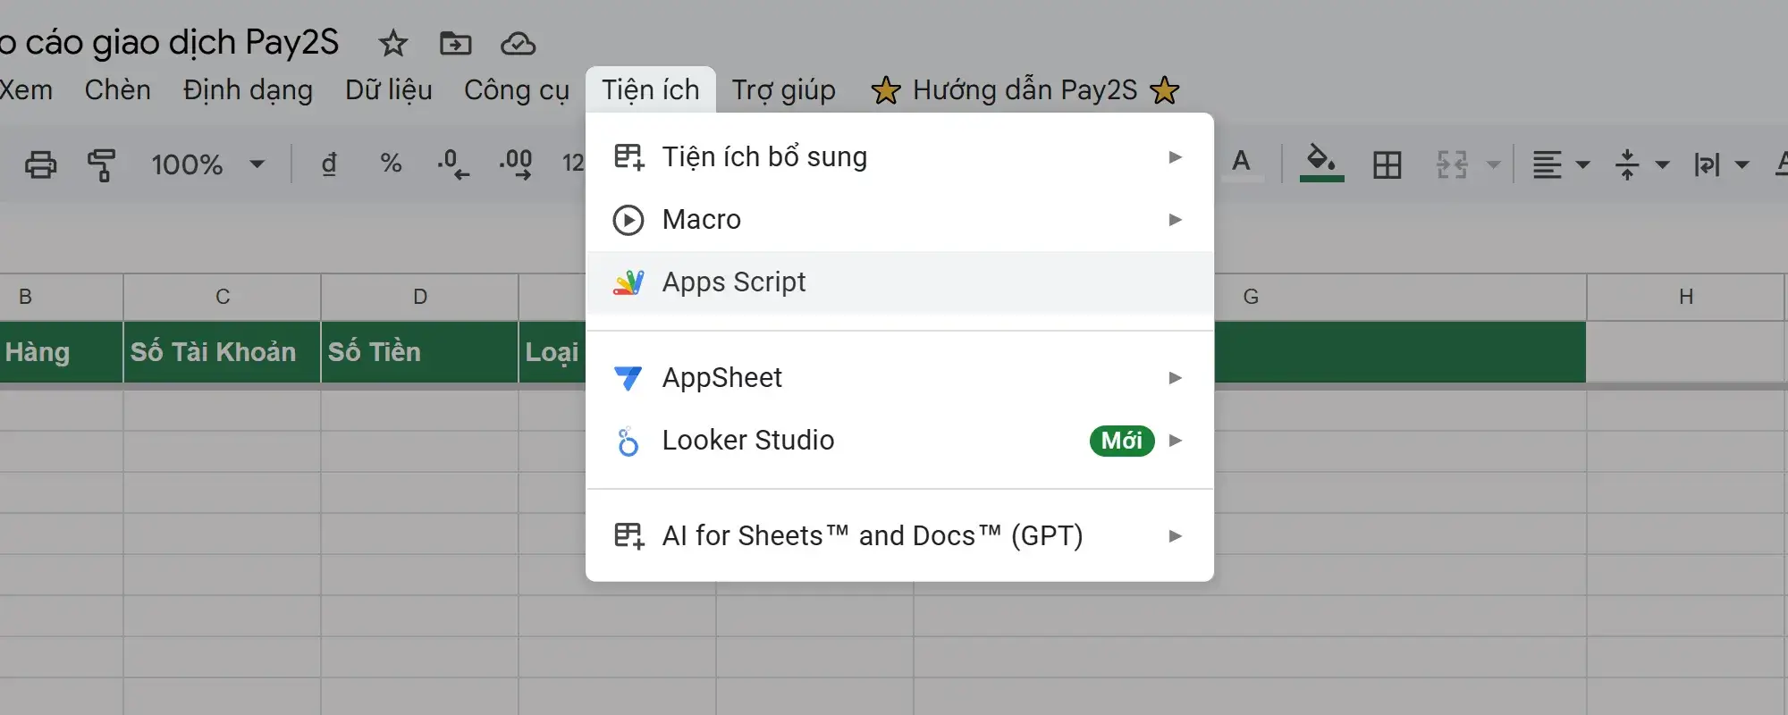Open the Dữ liệu menu

389,90
